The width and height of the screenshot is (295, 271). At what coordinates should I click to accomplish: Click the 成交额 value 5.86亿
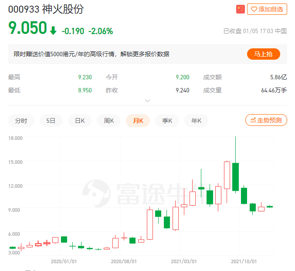coord(278,77)
